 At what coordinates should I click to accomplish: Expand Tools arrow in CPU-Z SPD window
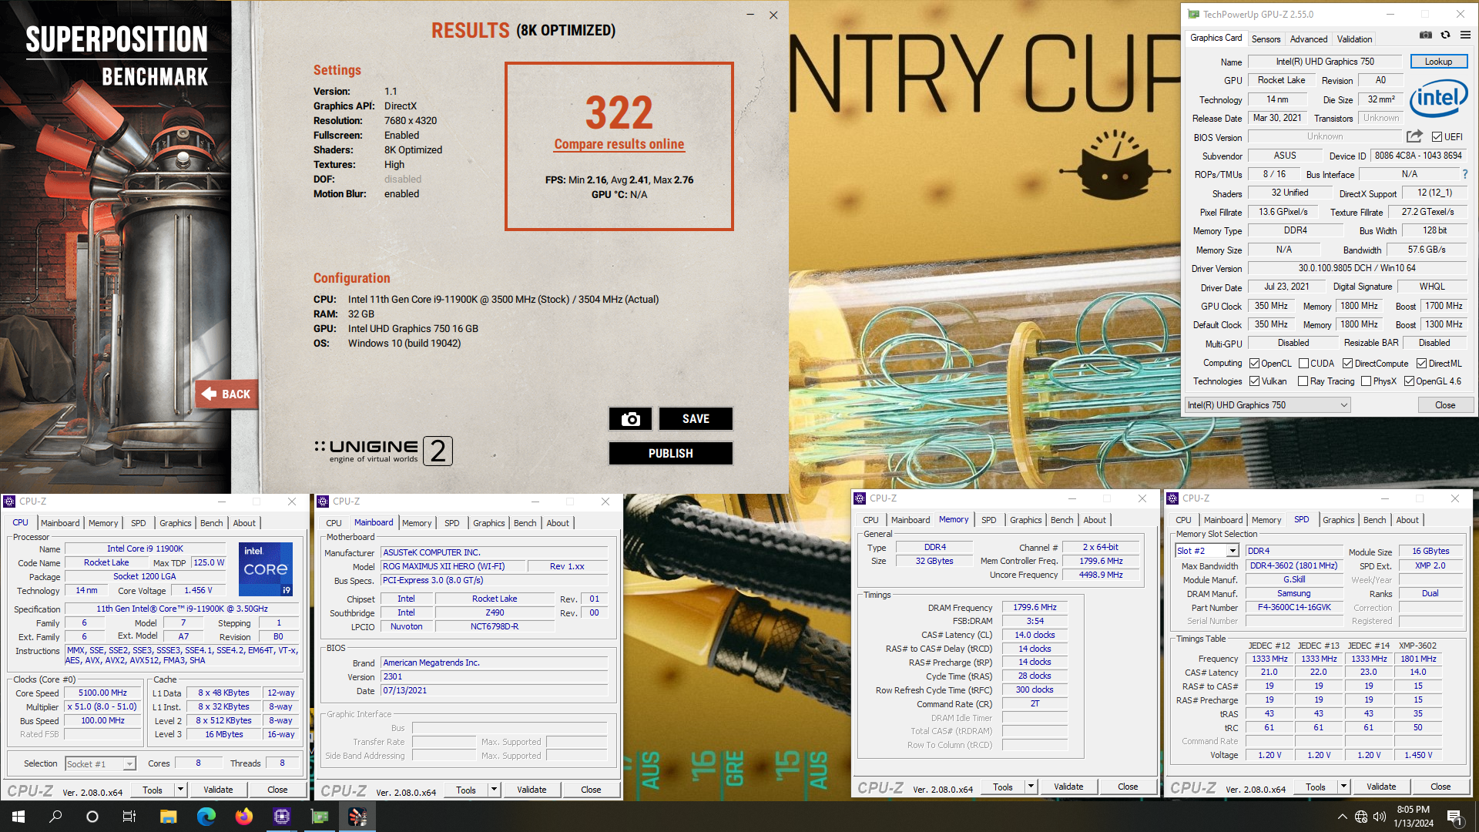tap(1343, 787)
